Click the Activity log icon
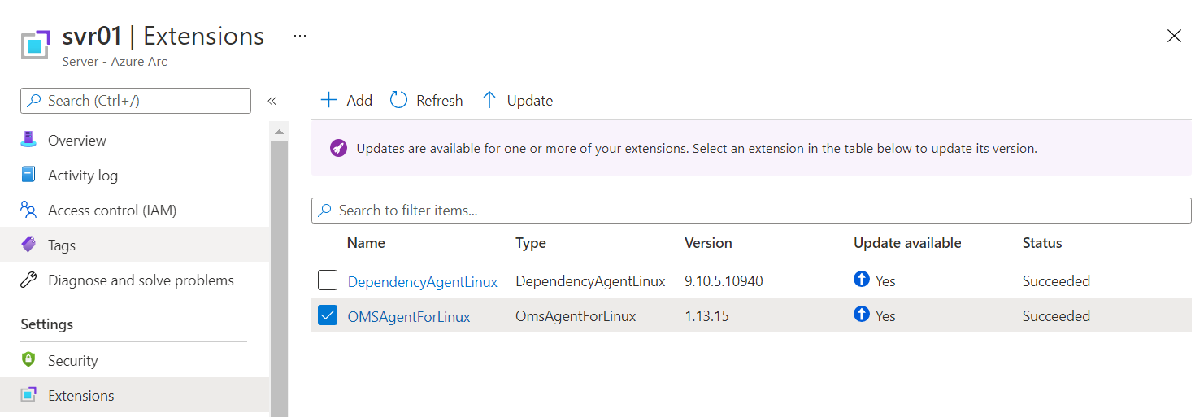 click(x=28, y=175)
